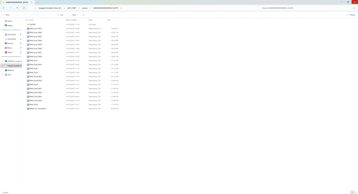Expand the Network tree node
The width and height of the screenshot is (358, 194).
(x=2, y=70)
